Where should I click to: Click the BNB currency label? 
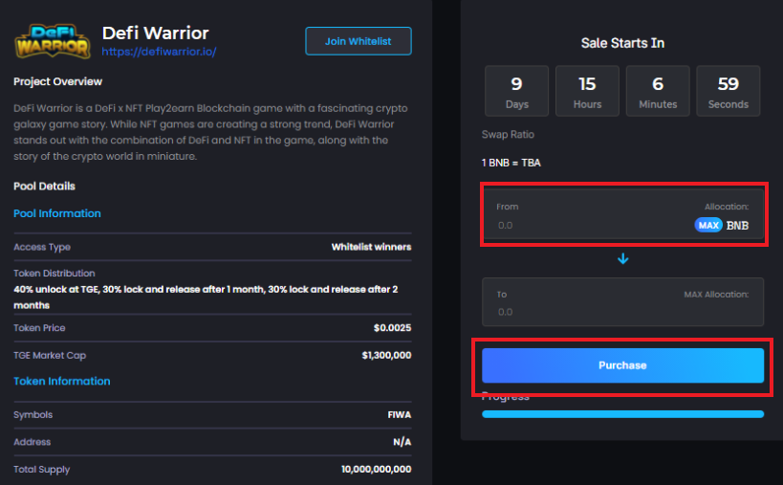[x=737, y=225]
